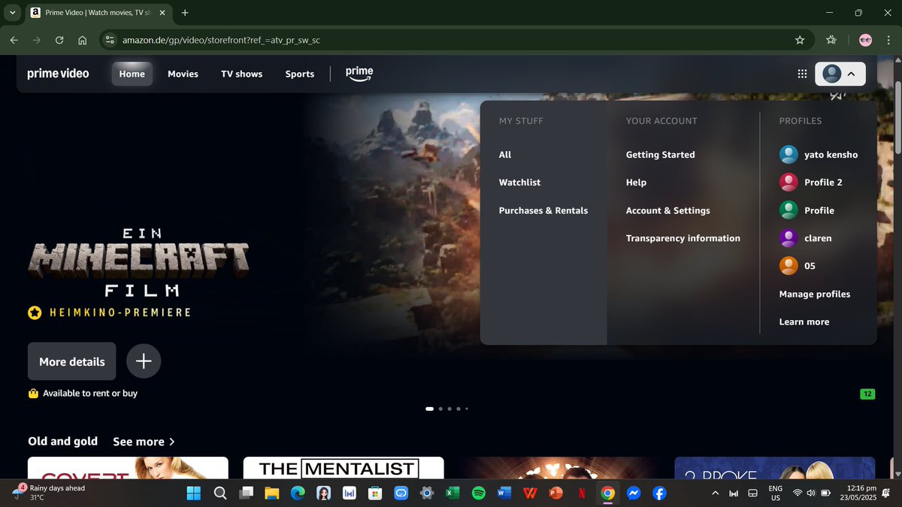This screenshot has width=902, height=507.
Task: Open the Covert Affairs thumbnail
Action: pyautogui.click(x=128, y=467)
